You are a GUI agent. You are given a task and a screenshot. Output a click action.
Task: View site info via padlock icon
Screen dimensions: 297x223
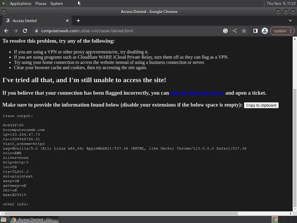(x=36, y=31)
